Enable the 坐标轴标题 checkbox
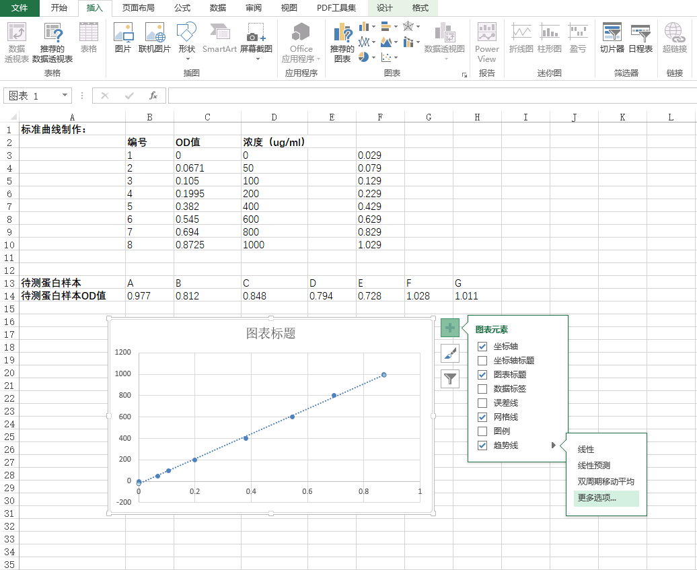This screenshot has width=697, height=570. [x=482, y=361]
